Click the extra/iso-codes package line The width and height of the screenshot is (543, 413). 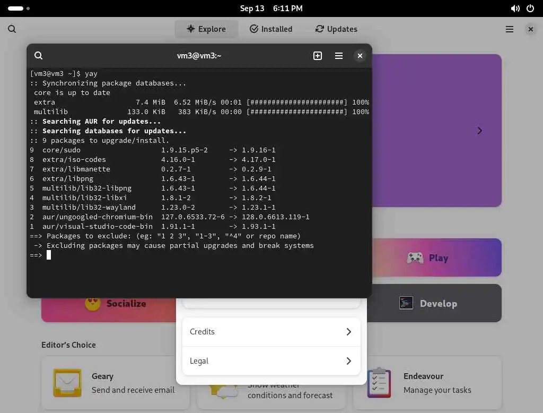(153, 159)
